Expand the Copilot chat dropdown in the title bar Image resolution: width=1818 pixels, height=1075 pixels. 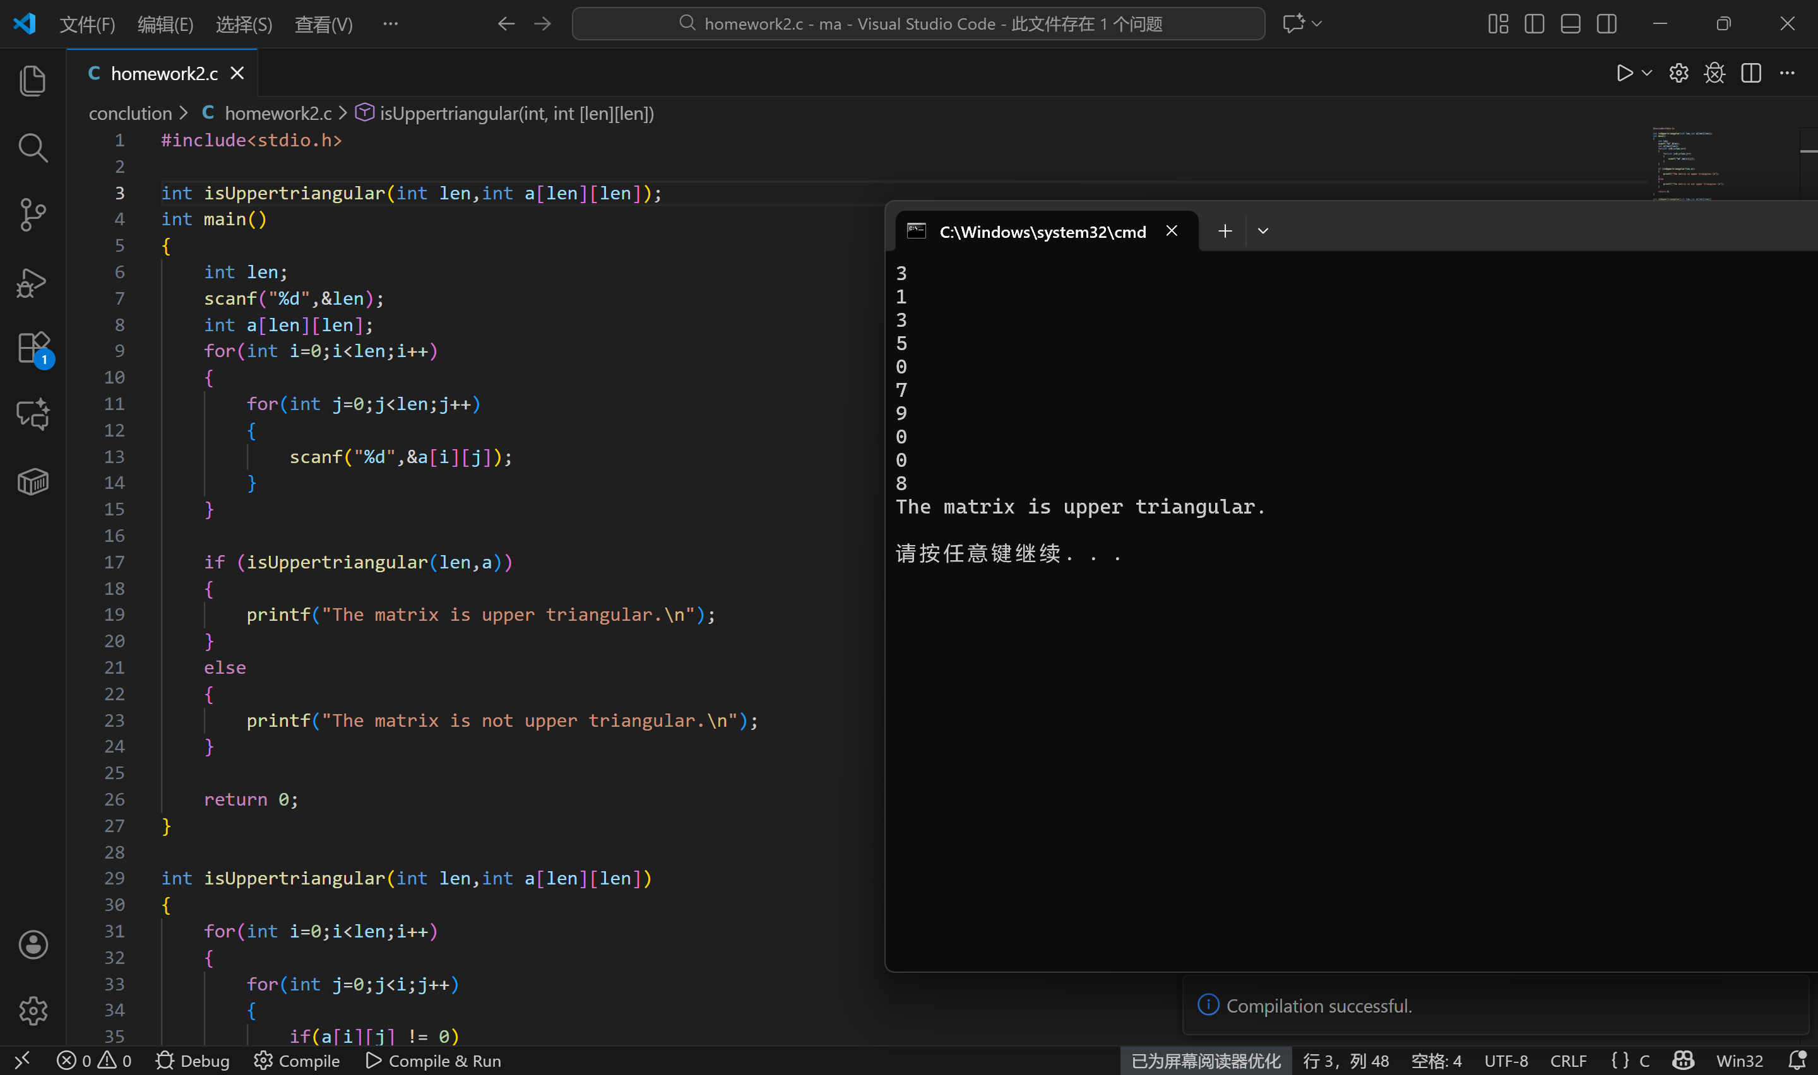1317,24
